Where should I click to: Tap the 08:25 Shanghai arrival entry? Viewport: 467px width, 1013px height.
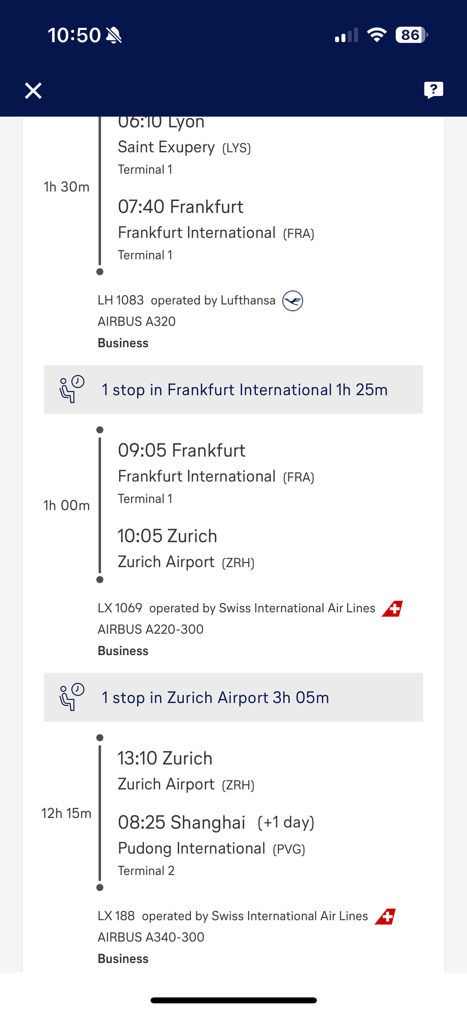click(x=216, y=822)
